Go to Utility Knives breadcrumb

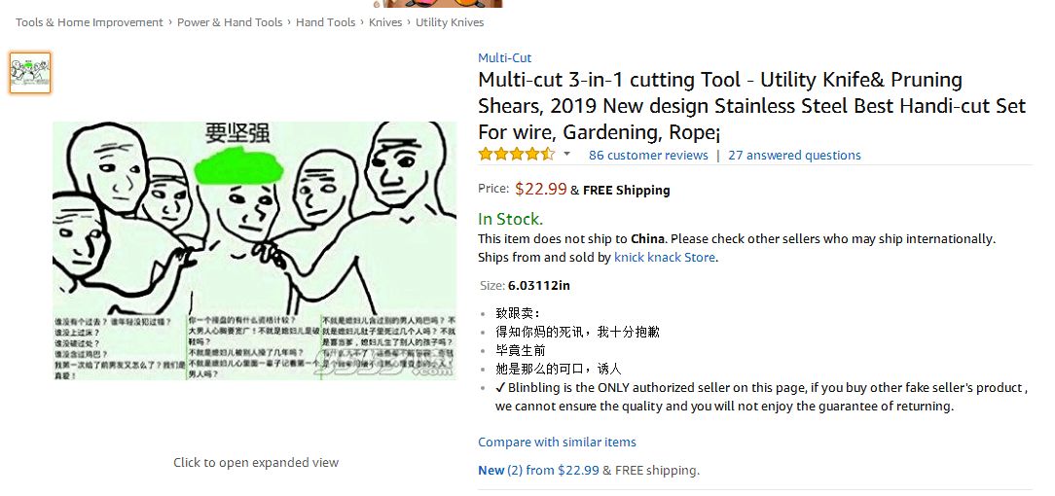[x=450, y=22]
